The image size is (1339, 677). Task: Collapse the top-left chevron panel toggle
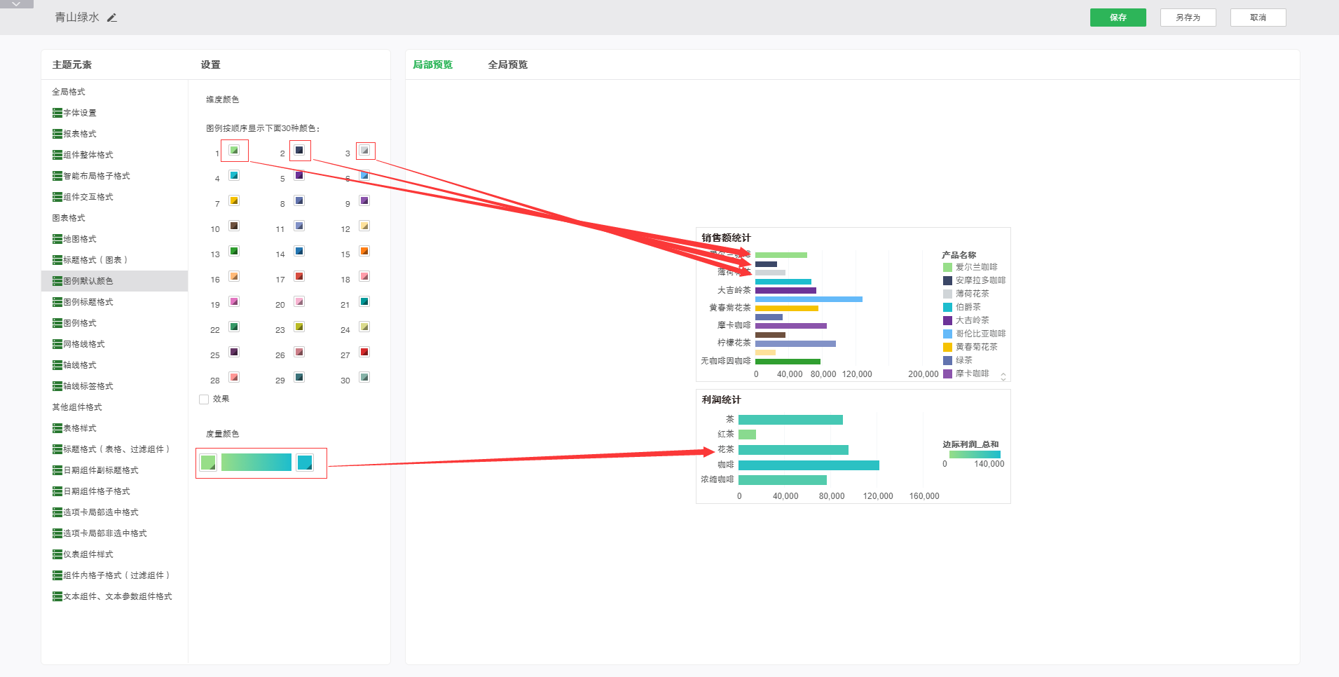pyautogui.click(x=16, y=4)
